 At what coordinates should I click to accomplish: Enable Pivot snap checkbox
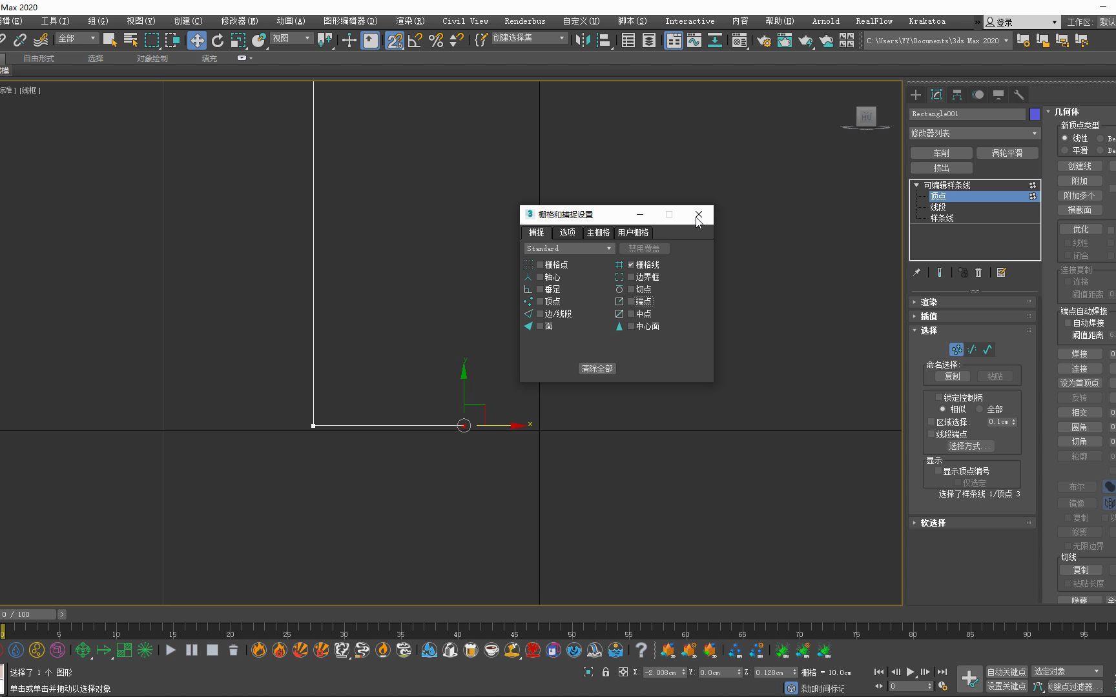point(540,277)
